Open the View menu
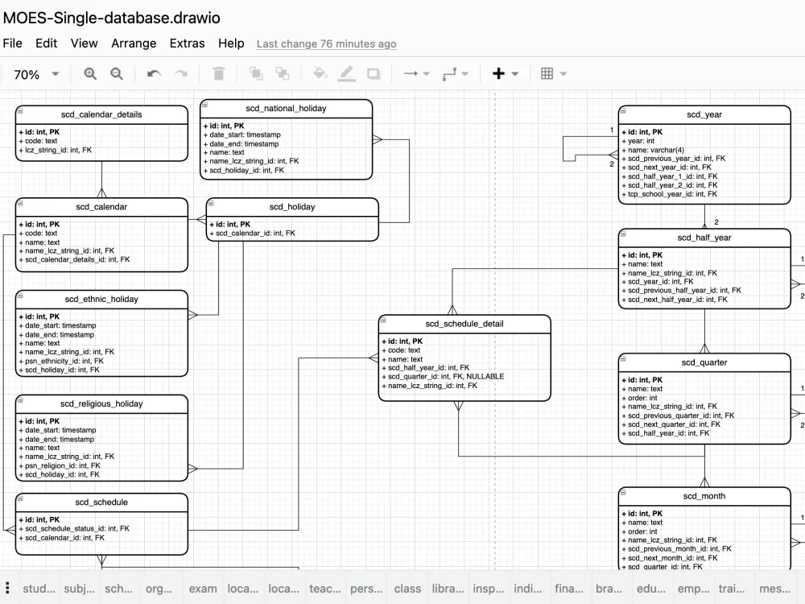This screenshot has width=805, height=604. [85, 43]
